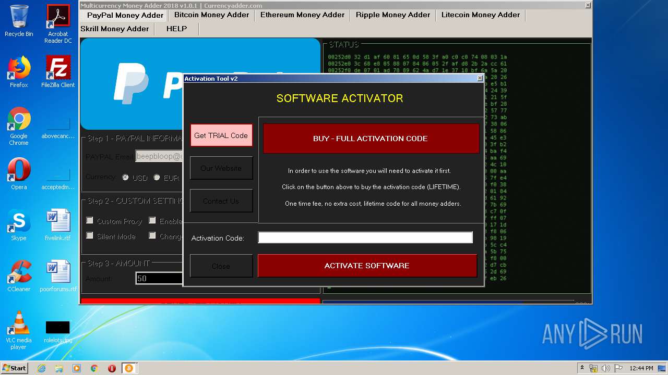This screenshot has height=375, width=668.
Task: Switch to Skrill Money Adder tab
Action: tap(115, 29)
